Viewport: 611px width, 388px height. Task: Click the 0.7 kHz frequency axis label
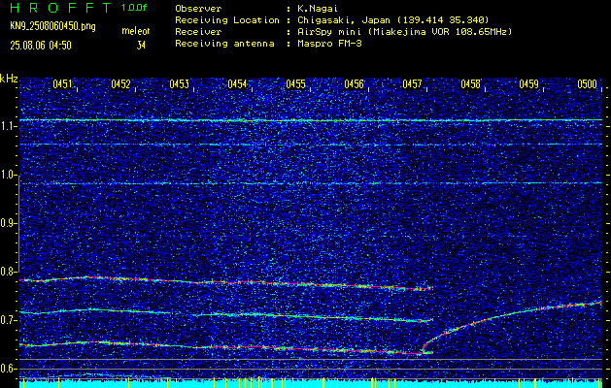(x=9, y=320)
